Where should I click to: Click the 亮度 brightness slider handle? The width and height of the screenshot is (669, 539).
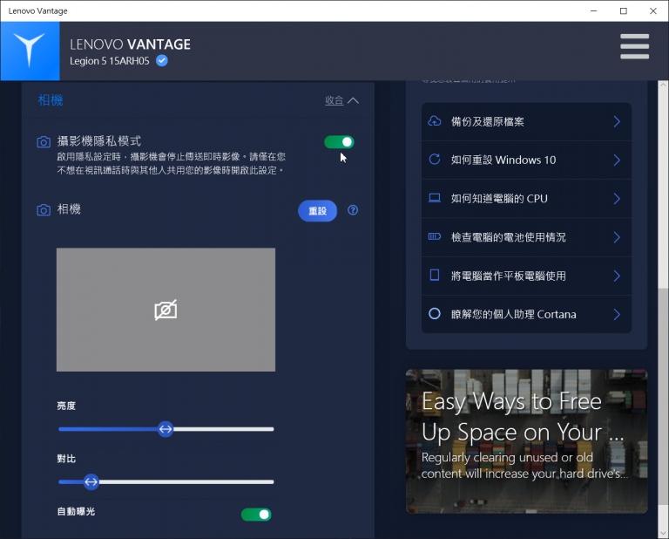[166, 429]
